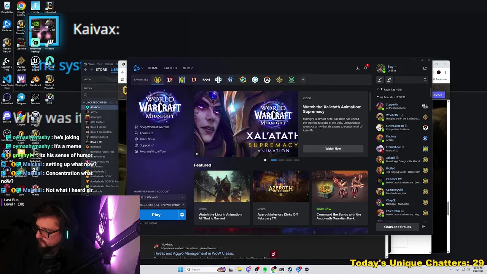Open the Battle.net downloads icon
The height and width of the screenshot is (274, 487).
tap(358, 68)
